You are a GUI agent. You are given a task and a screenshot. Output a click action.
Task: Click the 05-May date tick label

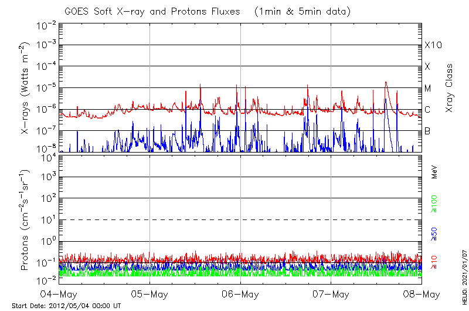(150, 293)
